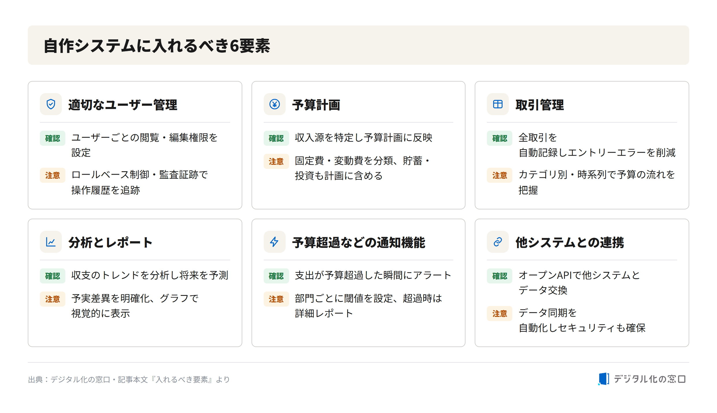Click the chain link icon beside 他システムとの連携
The height and width of the screenshot is (413, 717).
[x=498, y=242]
